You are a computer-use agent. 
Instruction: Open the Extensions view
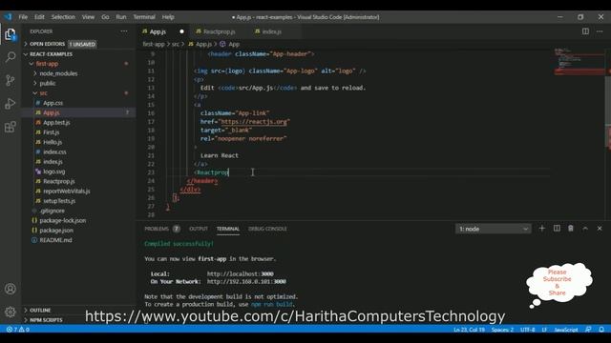[x=11, y=127]
